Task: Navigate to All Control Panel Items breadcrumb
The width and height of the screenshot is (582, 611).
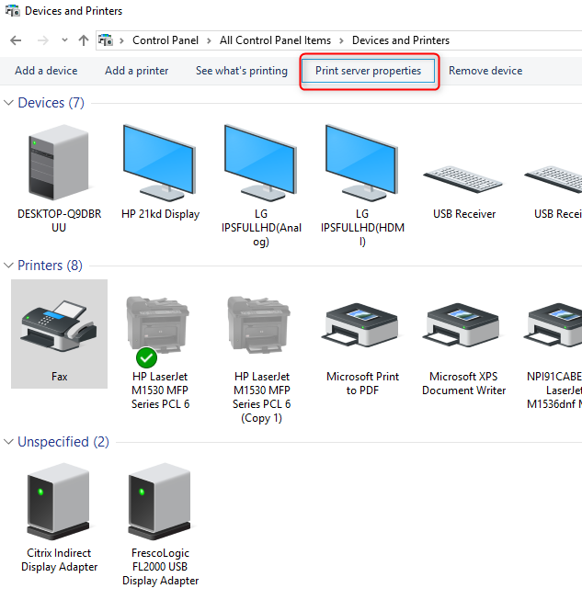Action: point(274,40)
